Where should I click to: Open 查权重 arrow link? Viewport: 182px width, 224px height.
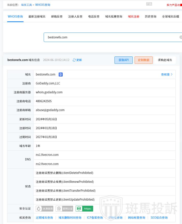(167, 74)
